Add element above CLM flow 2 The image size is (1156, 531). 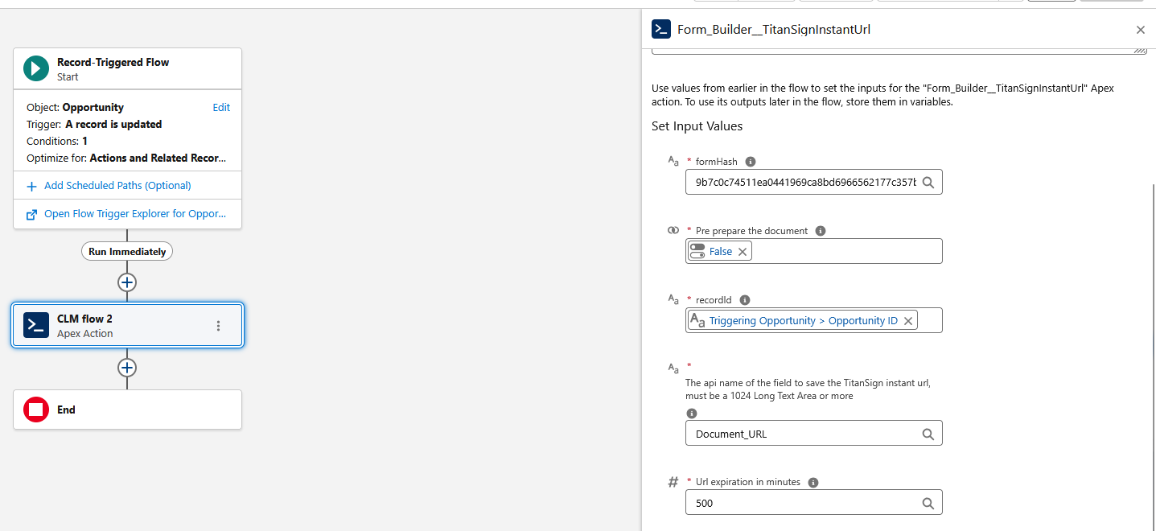coord(127,282)
